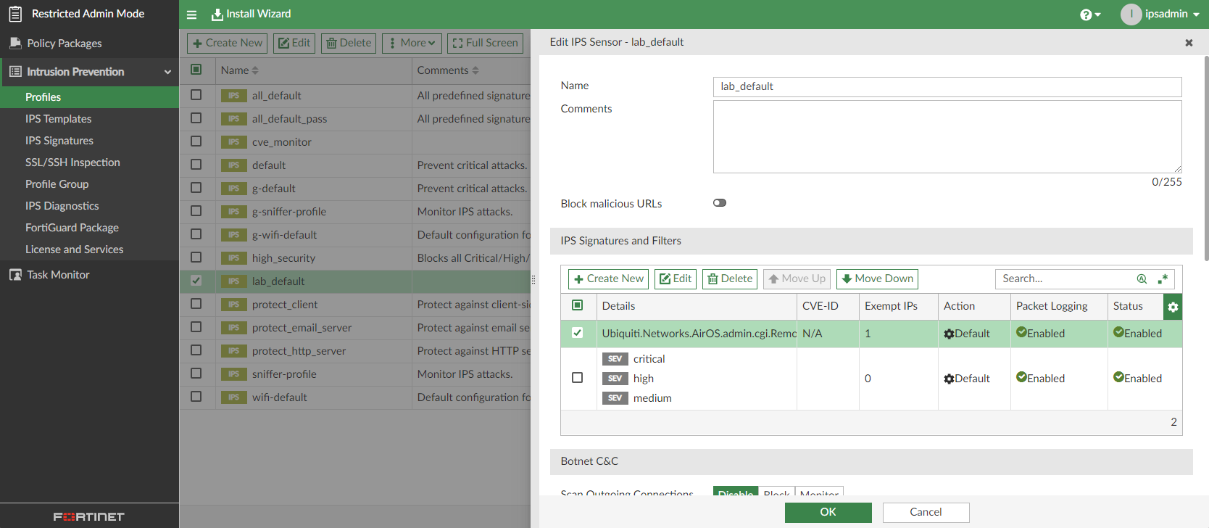1209x528 pixels.
Task: Click Status Enabled check in Ubiquiti row
Action: 1118,332
